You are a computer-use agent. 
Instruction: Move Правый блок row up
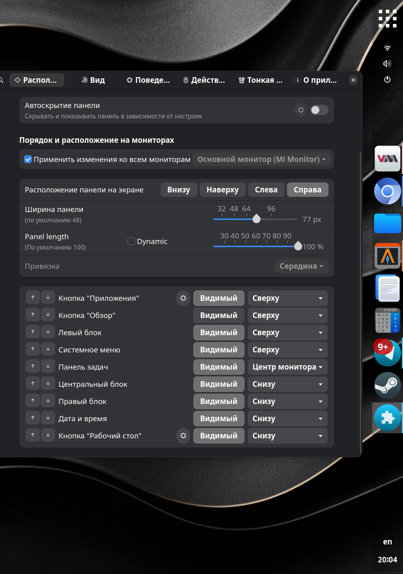tap(33, 401)
